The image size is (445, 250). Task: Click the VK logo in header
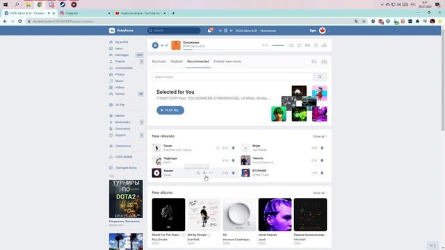[x=112, y=31]
